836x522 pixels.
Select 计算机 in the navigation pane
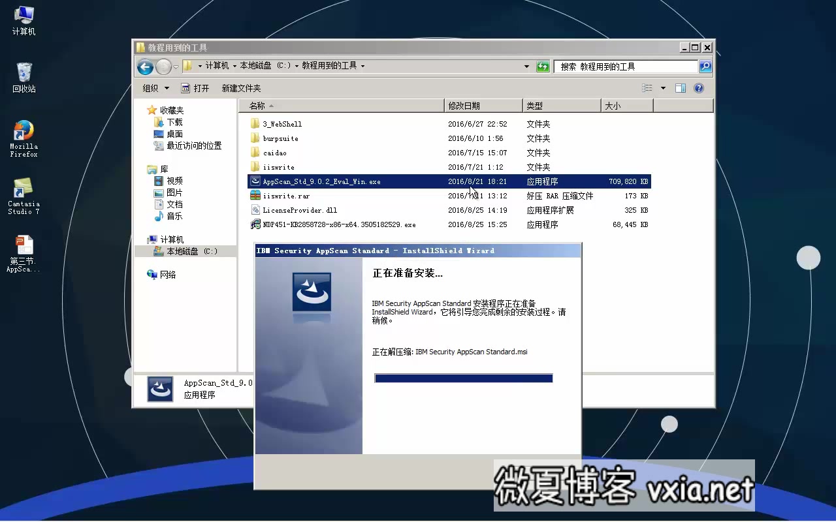pyautogui.click(x=172, y=239)
